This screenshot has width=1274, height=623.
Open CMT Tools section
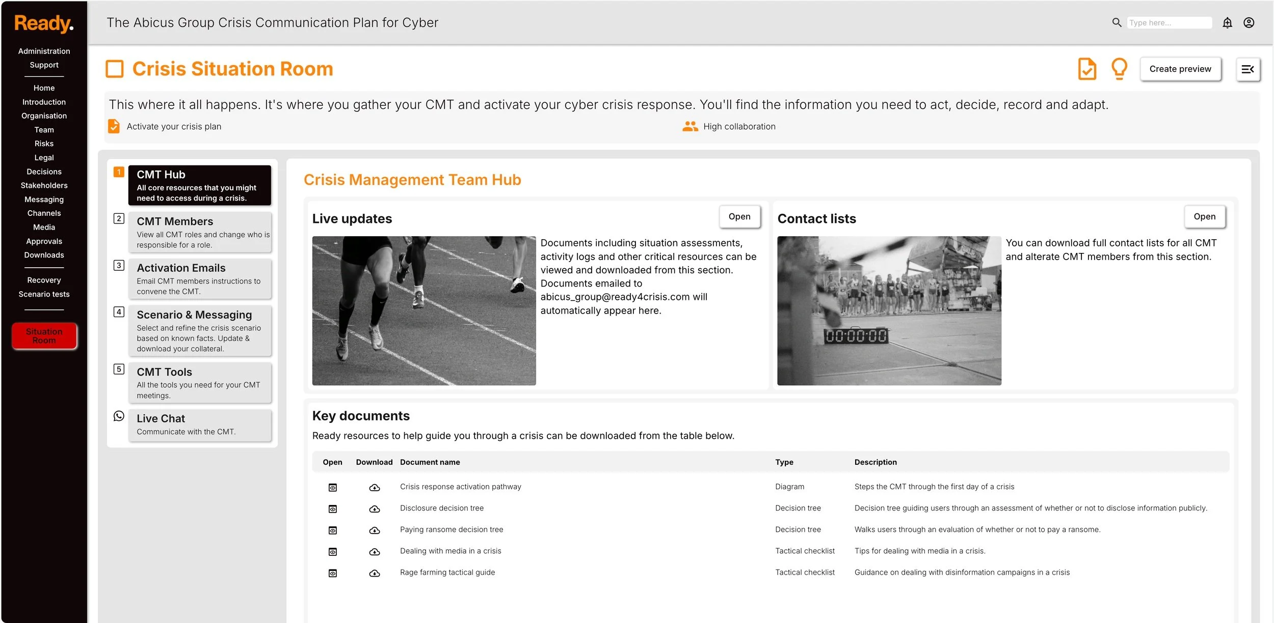point(200,383)
